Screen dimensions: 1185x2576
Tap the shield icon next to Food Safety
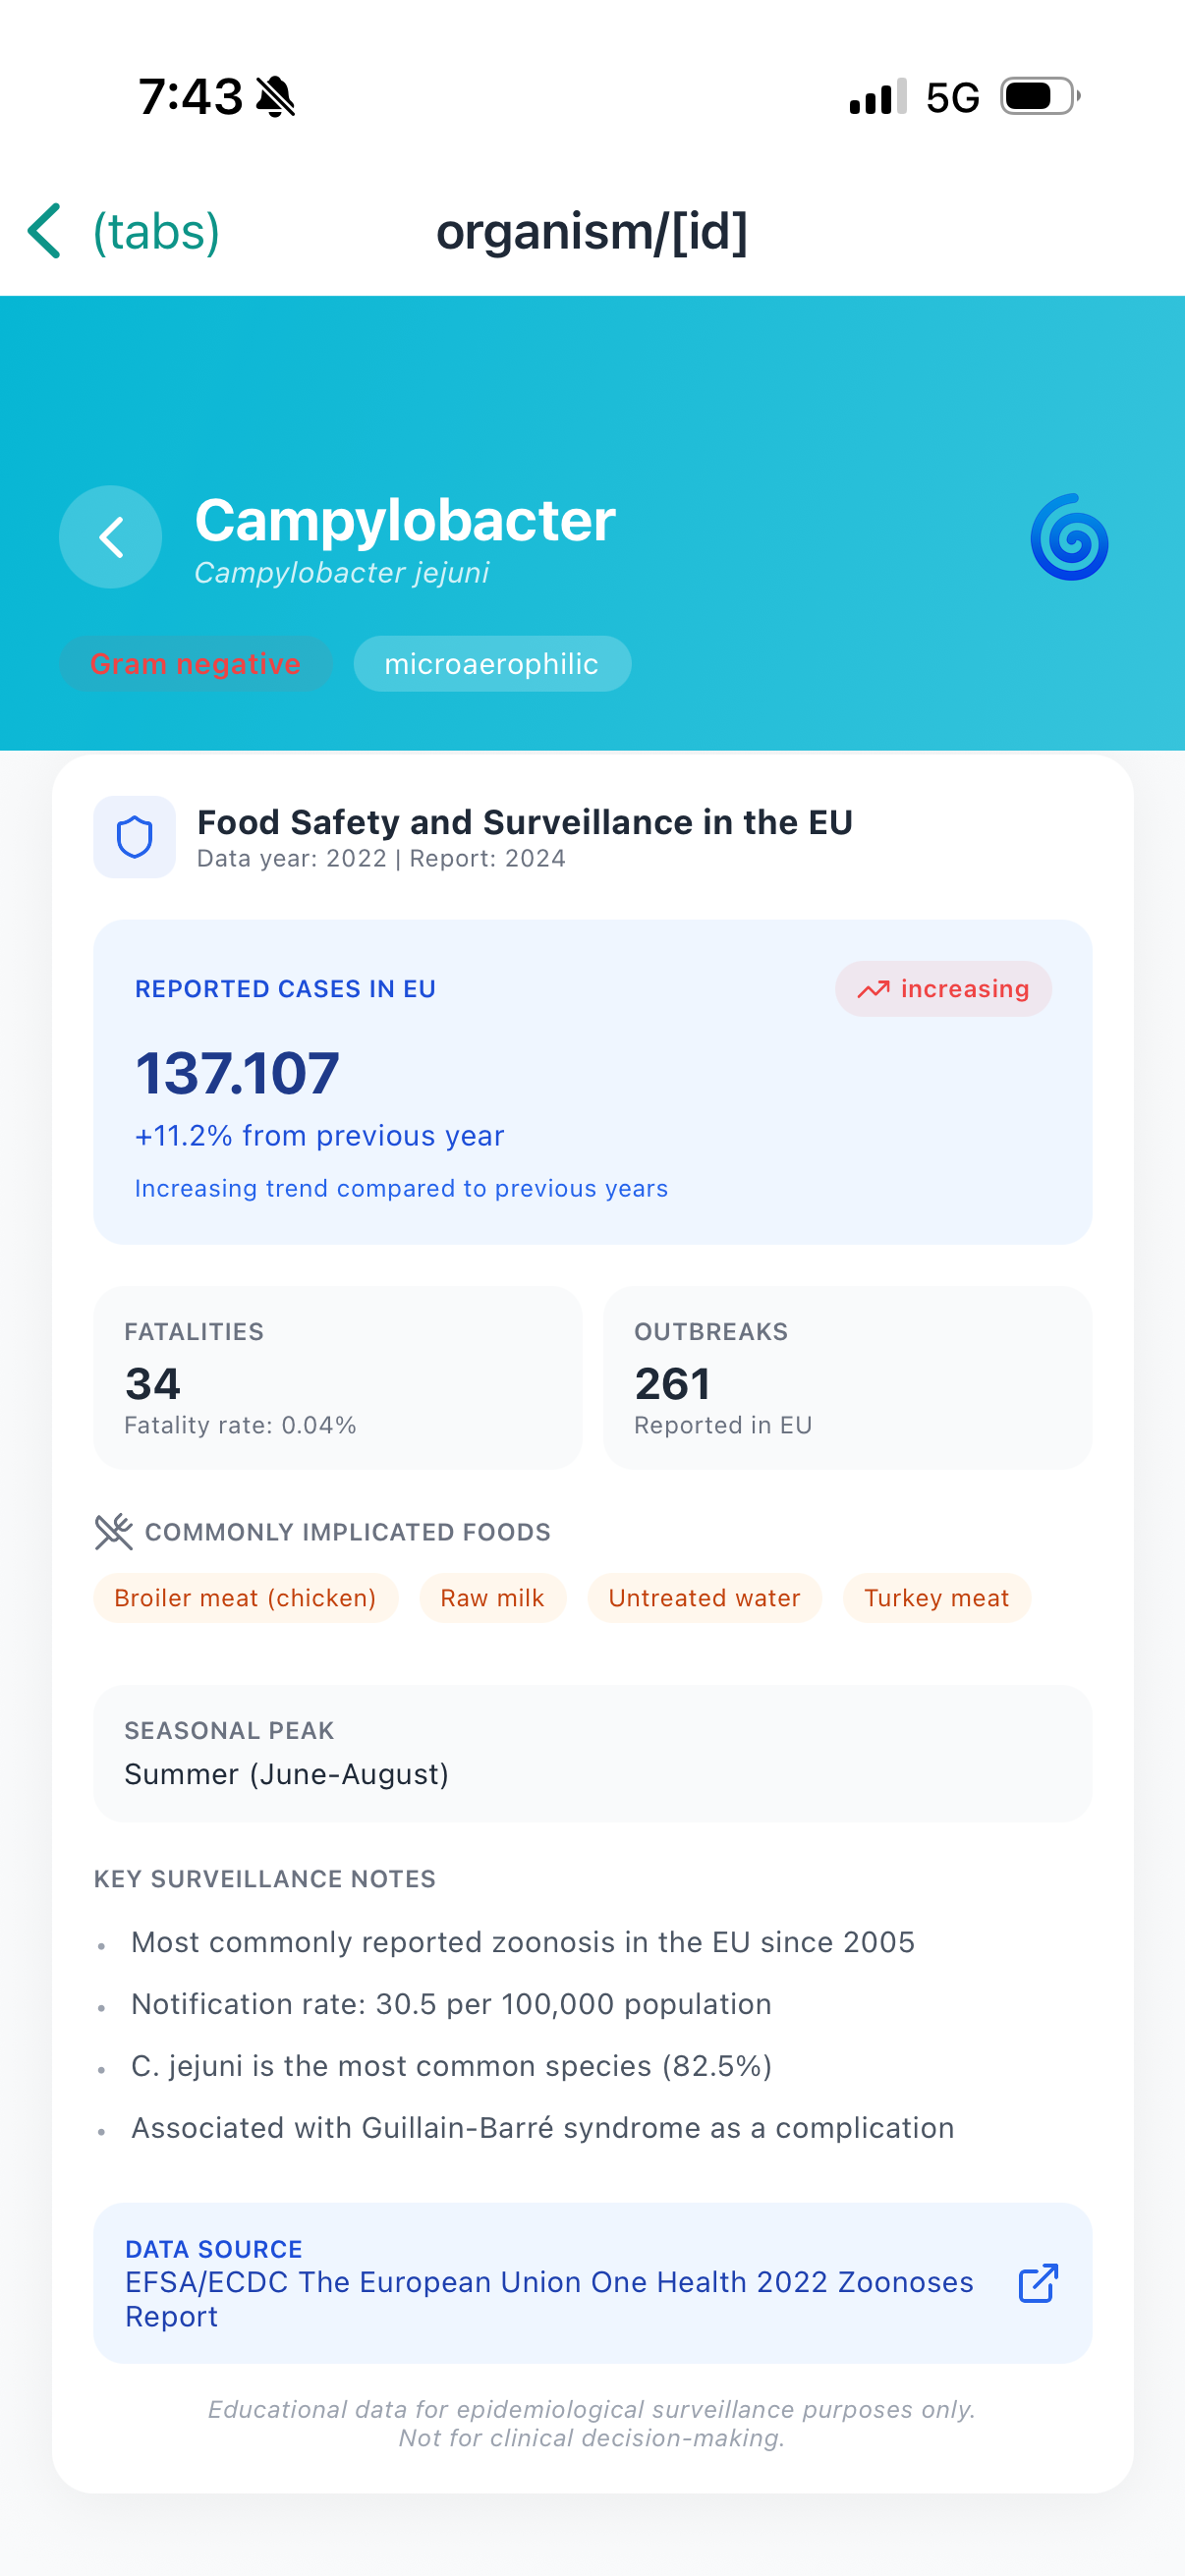[x=134, y=837]
